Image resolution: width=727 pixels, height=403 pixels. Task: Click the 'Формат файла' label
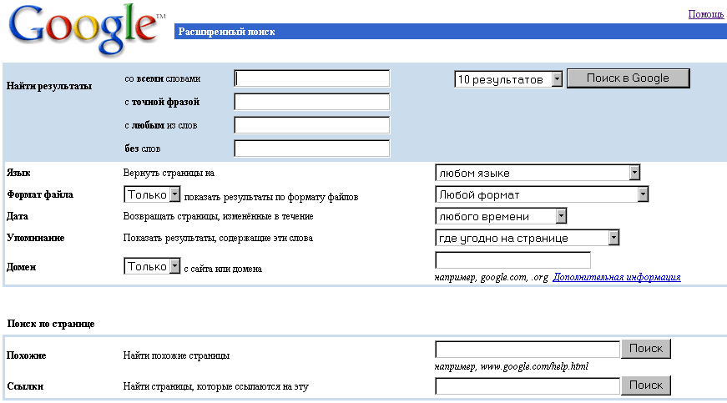click(x=40, y=194)
